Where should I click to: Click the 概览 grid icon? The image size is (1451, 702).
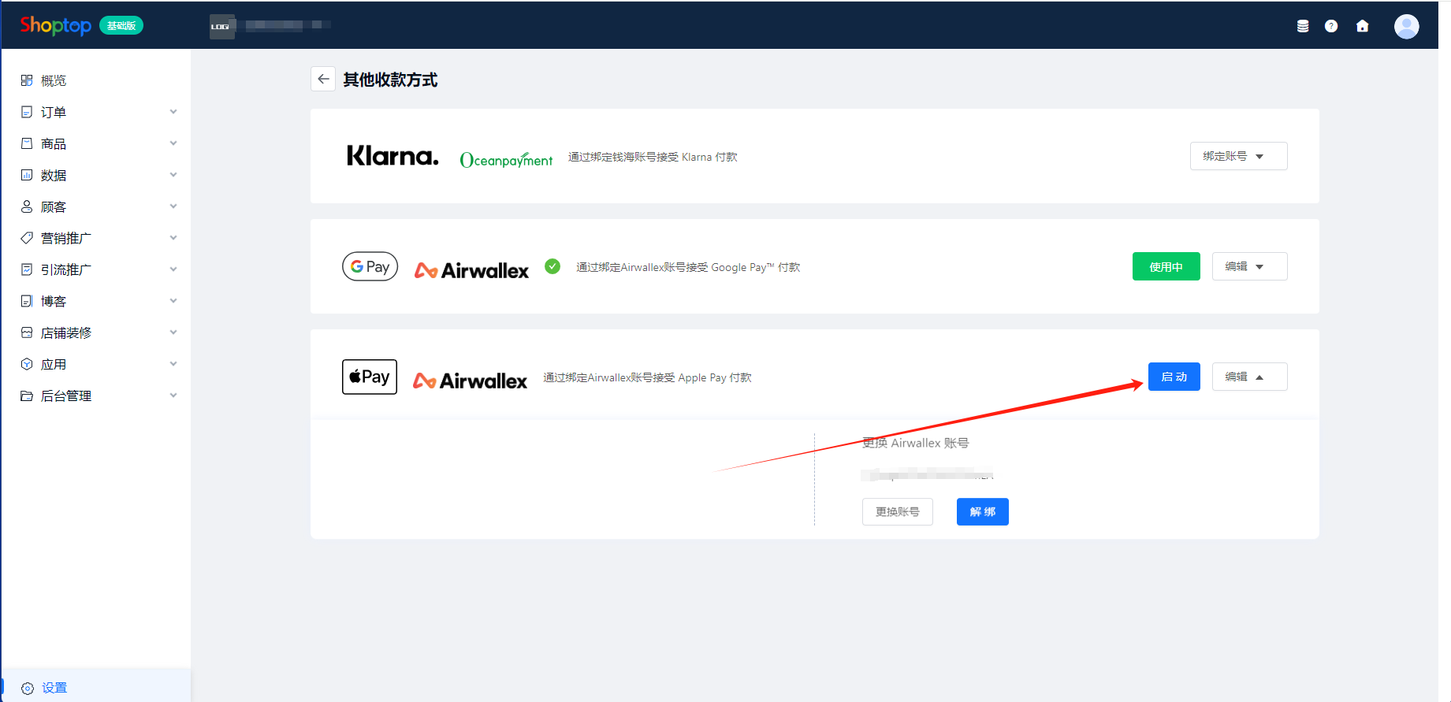pos(27,80)
